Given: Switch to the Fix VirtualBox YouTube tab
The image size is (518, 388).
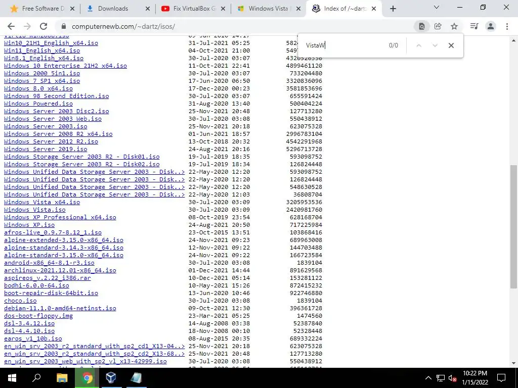Looking at the screenshot, I should pos(193,9).
